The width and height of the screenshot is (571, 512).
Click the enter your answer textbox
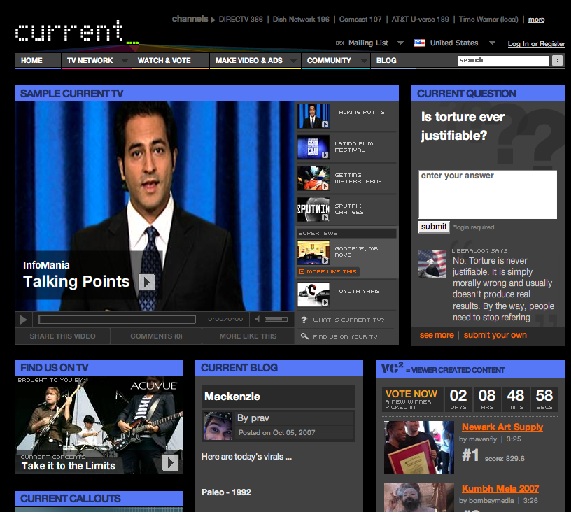point(488,194)
